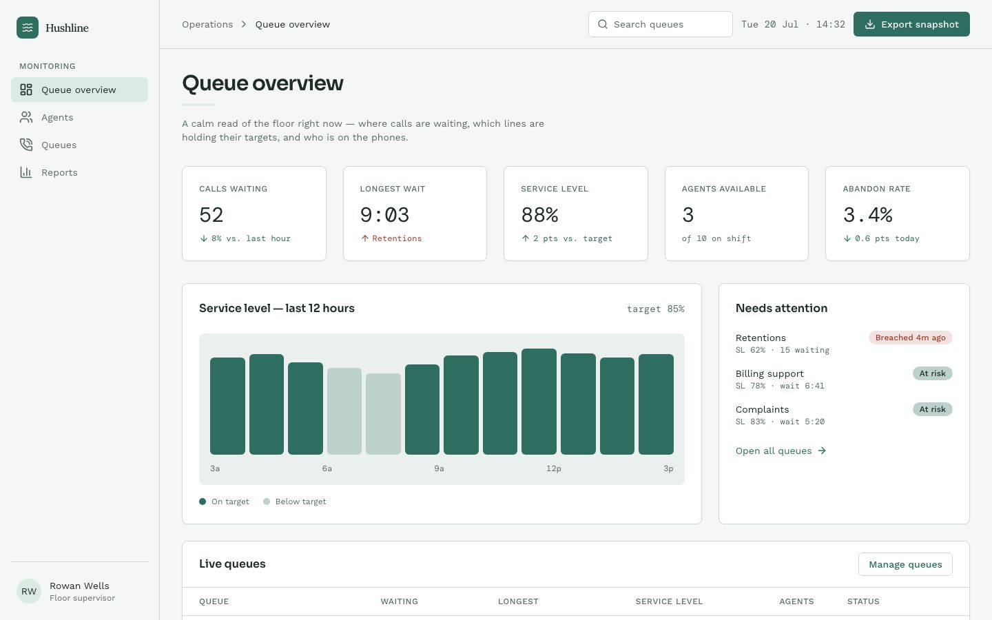Viewport: 992px width, 620px height.
Task: Open Reports sidebar item
Action: coord(79,172)
